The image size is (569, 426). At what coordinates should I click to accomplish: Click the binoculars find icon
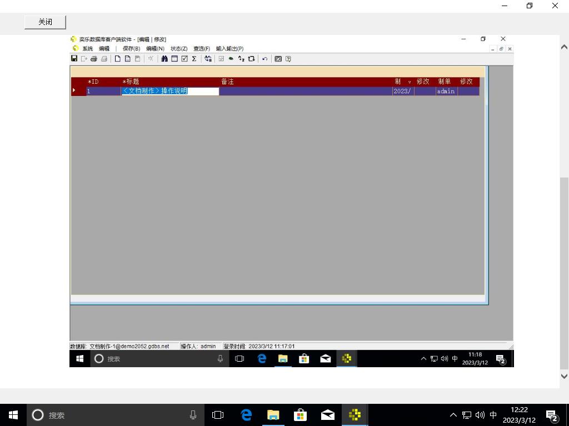164,59
